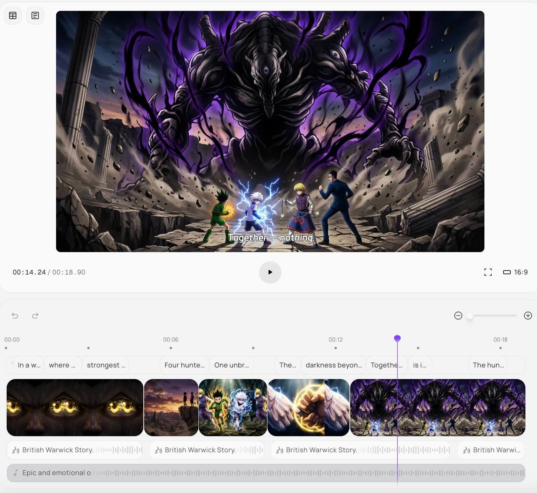Select the purple playhead marker
The image size is (537, 493).
point(397,338)
